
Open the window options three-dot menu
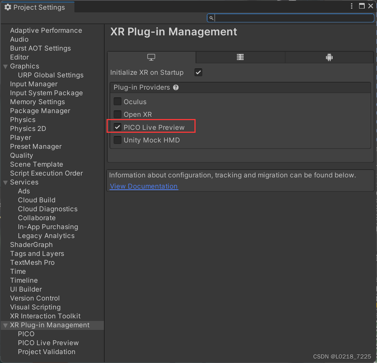point(351,6)
